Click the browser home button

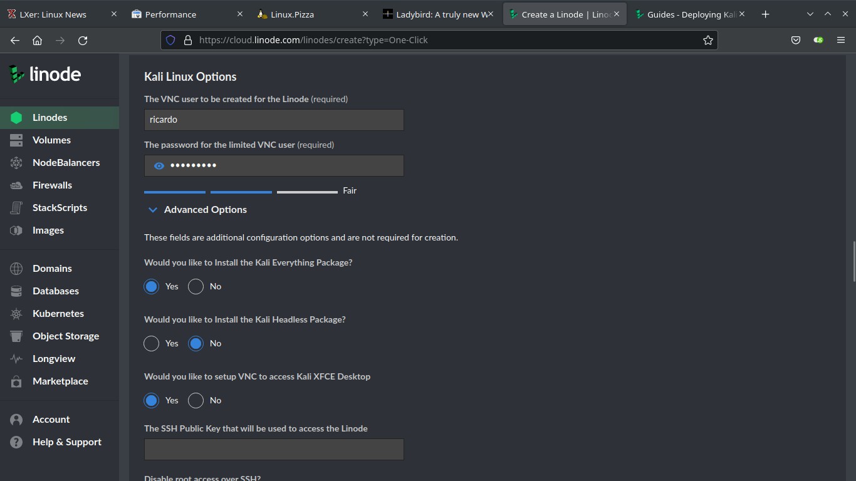(x=38, y=40)
